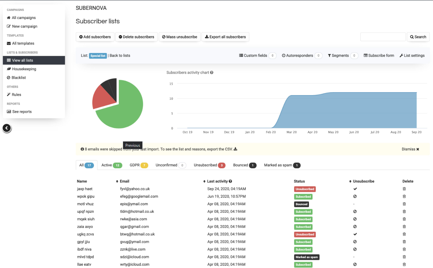Screen dimensions: 433x268
Task: Unsubscribe upqf npzn using the ban icon
Action: pos(355,211)
